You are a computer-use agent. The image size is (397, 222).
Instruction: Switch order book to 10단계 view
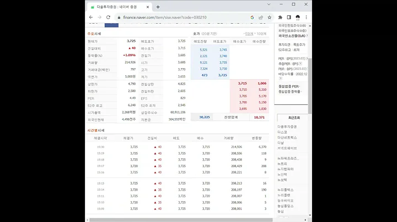point(261,34)
